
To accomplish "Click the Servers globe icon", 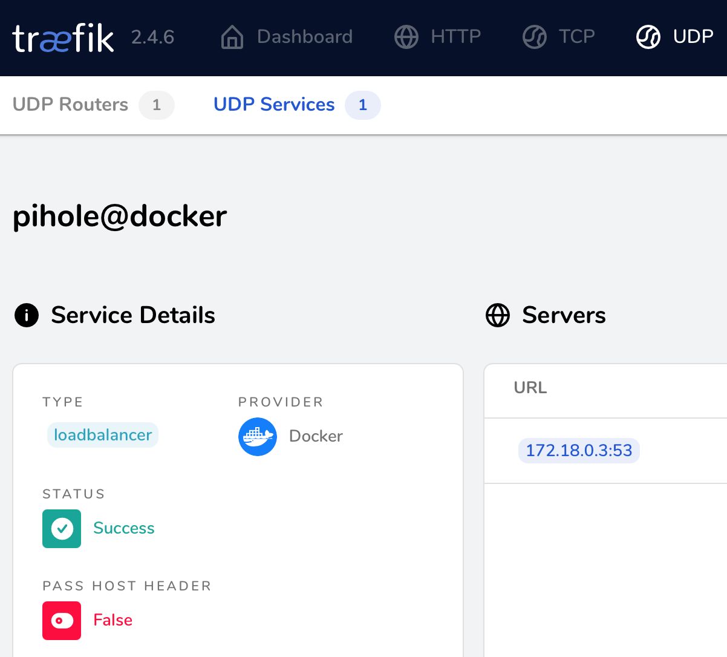I will [498, 315].
